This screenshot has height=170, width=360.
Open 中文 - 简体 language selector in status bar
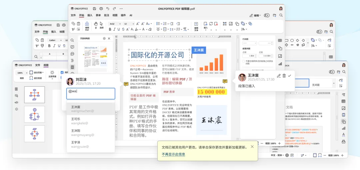click(277, 155)
